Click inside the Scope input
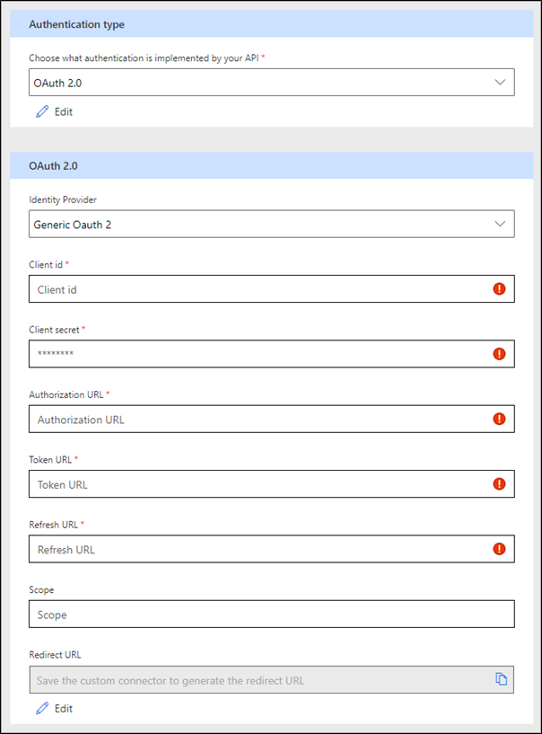Viewport: 542px width, 734px height. pos(224,614)
